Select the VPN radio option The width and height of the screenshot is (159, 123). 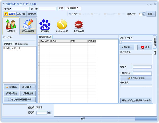coord(119,14)
